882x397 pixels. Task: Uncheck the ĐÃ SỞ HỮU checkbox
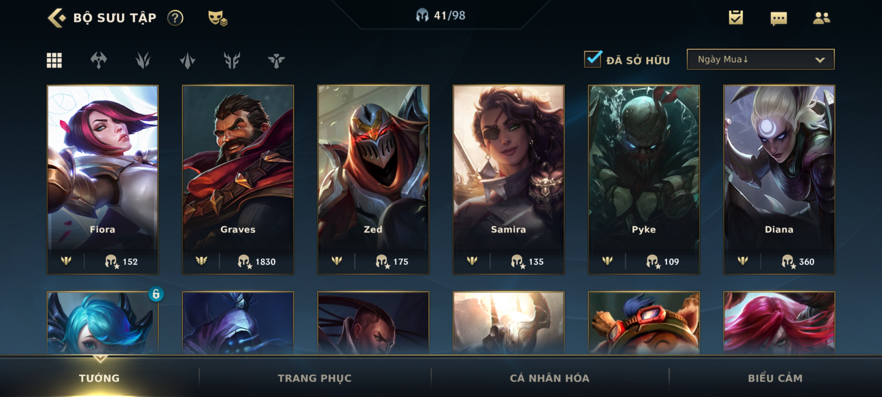[x=593, y=59]
